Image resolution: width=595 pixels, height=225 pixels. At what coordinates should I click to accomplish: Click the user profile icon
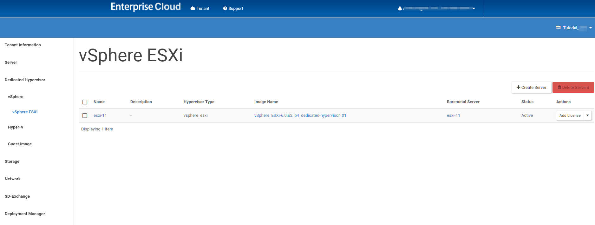click(x=400, y=9)
